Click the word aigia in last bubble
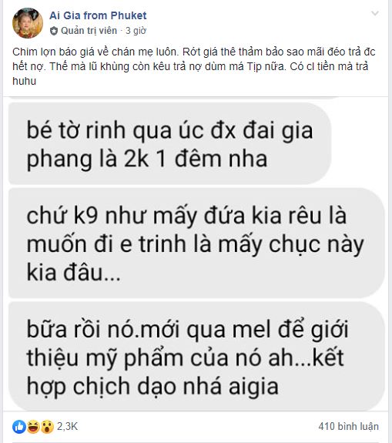Screen dimensions: 392x443 (253, 387)
